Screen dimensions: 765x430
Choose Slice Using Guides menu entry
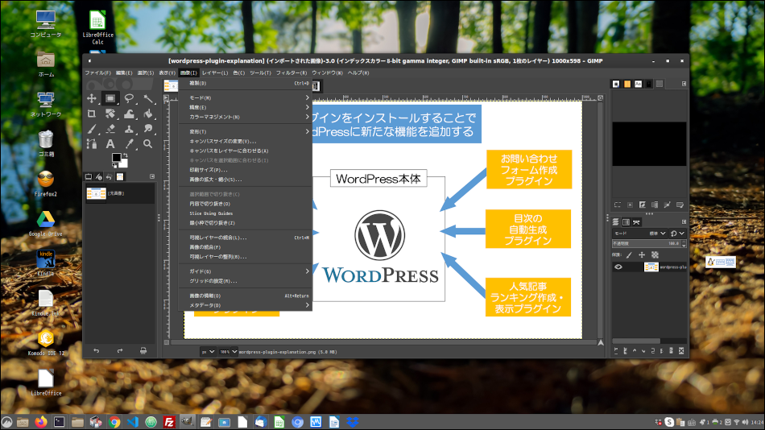[246, 213]
